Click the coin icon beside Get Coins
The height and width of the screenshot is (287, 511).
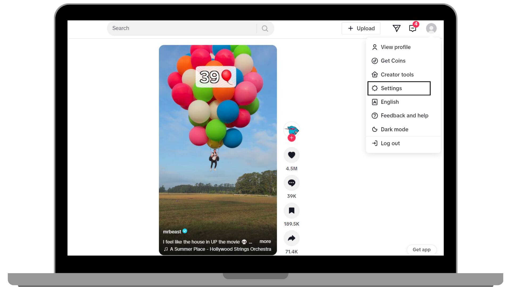pyautogui.click(x=375, y=61)
